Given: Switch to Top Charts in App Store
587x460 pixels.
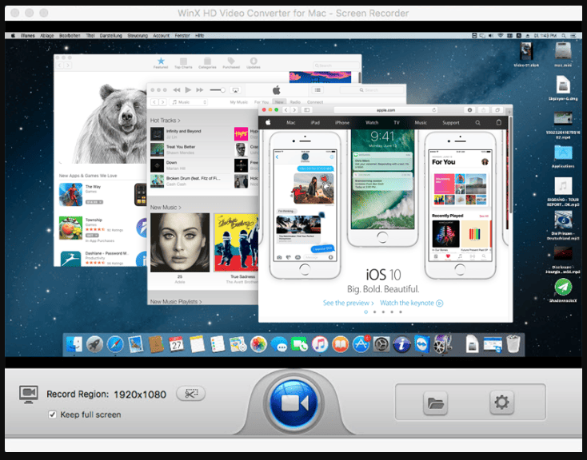Looking at the screenshot, I should [x=183, y=63].
